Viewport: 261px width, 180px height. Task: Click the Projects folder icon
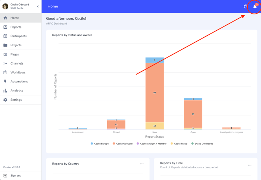point(5,45)
